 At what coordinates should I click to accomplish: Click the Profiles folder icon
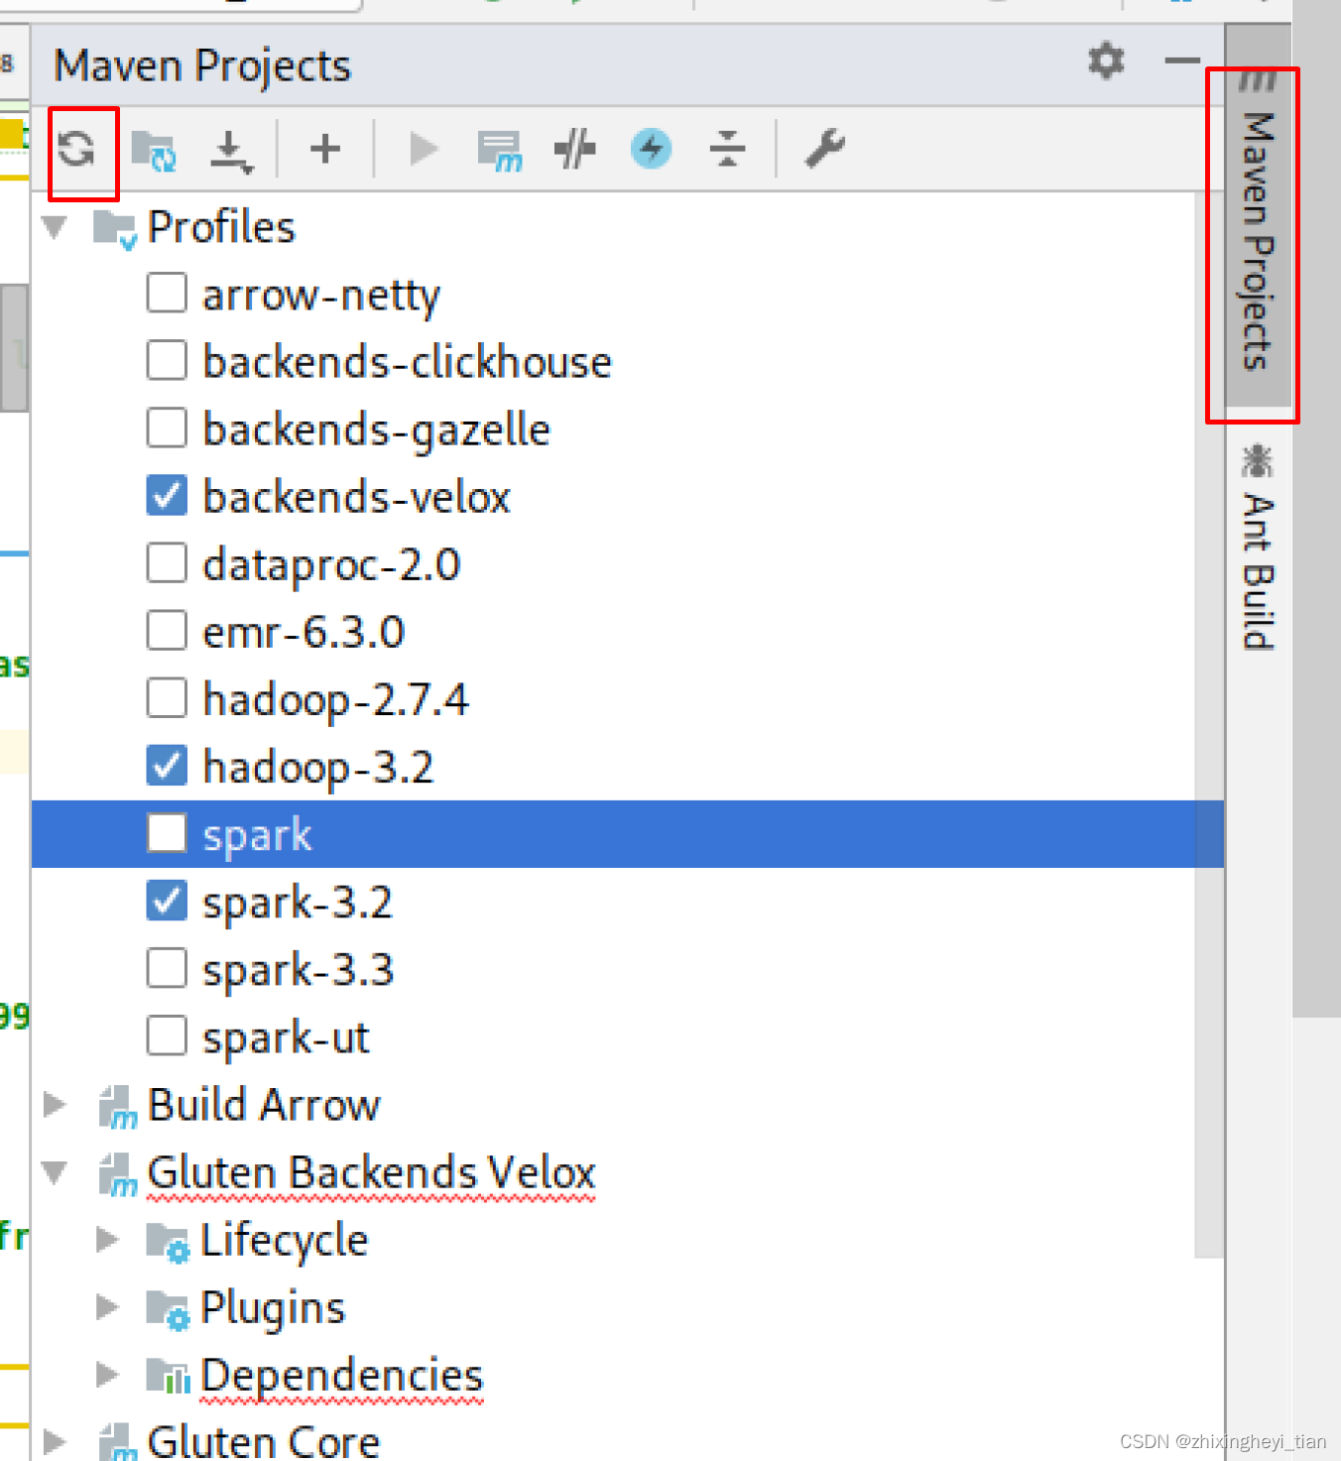tap(114, 229)
